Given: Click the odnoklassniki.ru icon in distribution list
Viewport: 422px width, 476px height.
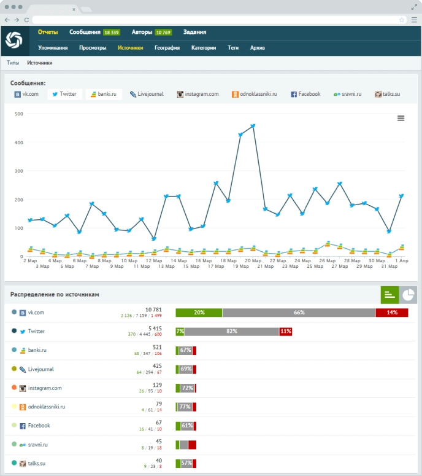Looking at the screenshot, I should tap(23, 407).
